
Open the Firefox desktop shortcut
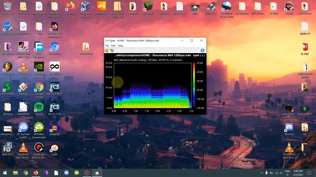(70, 8)
